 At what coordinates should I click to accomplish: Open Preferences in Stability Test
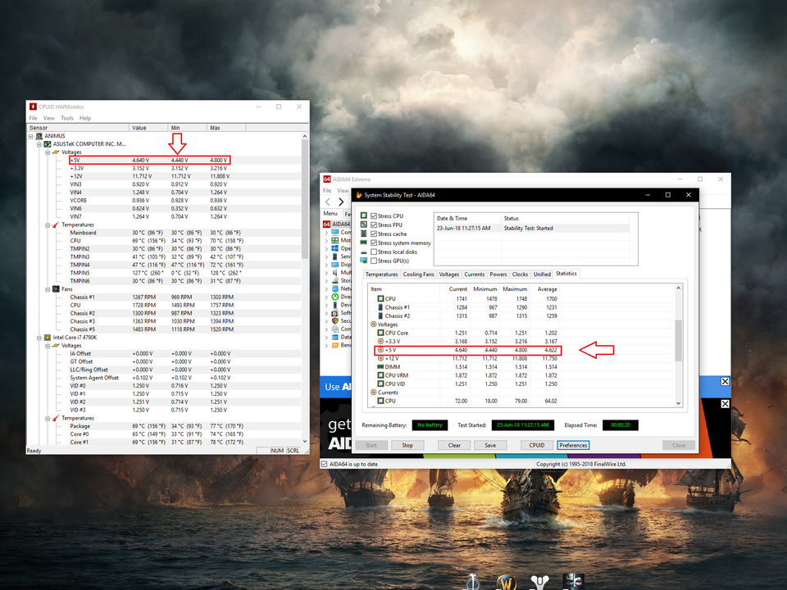[x=573, y=445]
